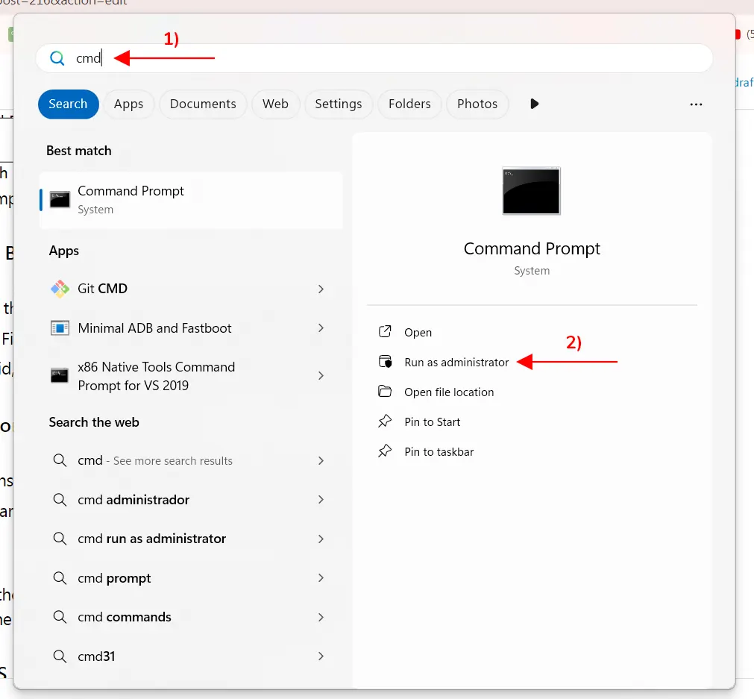
Task: Show more filter tabs with the play arrow
Action: coord(534,104)
